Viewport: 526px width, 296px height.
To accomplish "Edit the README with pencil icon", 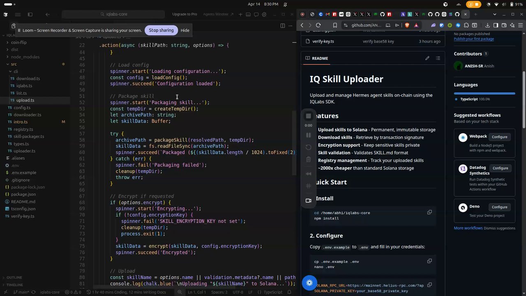I will pyautogui.click(x=427, y=58).
